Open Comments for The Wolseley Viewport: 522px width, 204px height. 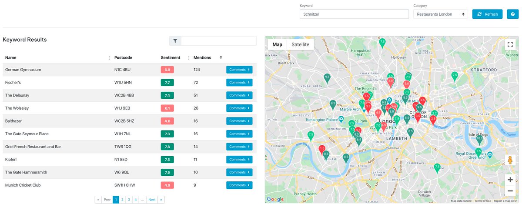coord(239,108)
